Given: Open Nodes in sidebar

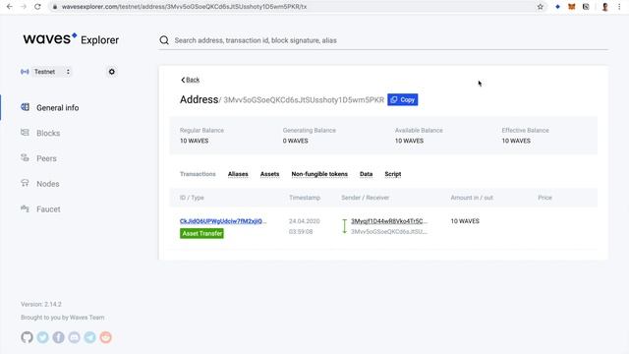Looking at the screenshot, I should click(x=48, y=184).
